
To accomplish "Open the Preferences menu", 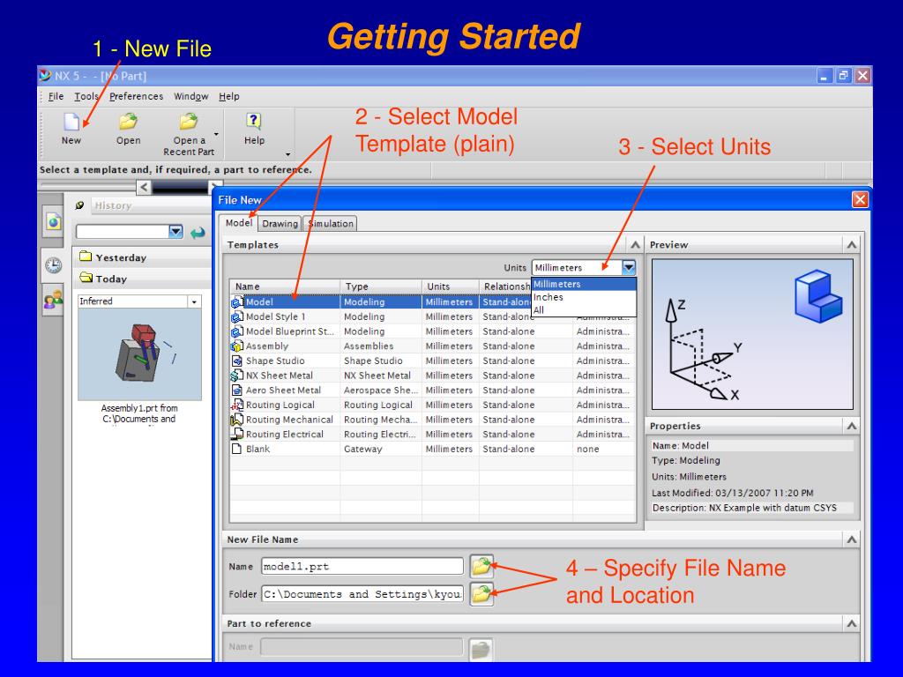I will pyautogui.click(x=136, y=96).
